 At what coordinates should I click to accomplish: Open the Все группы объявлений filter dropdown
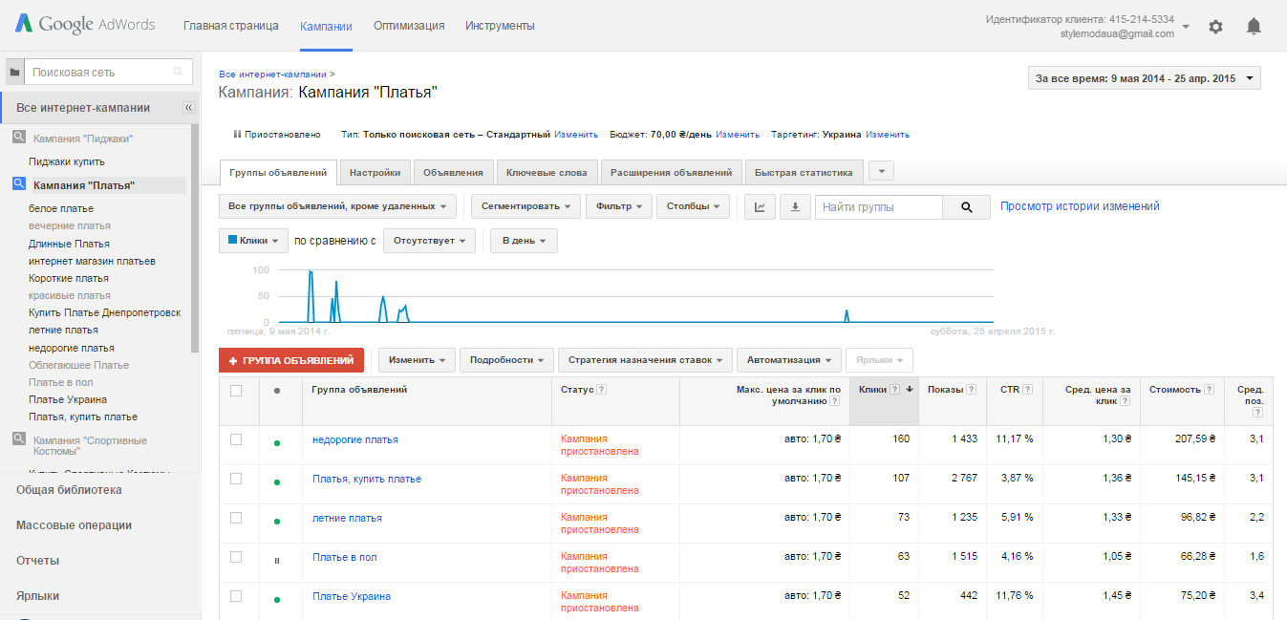click(338, 206)
